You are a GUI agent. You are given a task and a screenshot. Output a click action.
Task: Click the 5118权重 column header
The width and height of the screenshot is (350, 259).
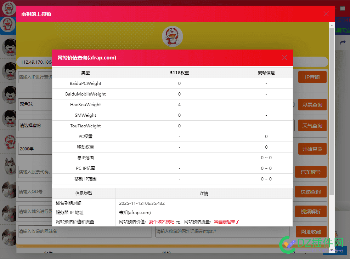[180, 73]
